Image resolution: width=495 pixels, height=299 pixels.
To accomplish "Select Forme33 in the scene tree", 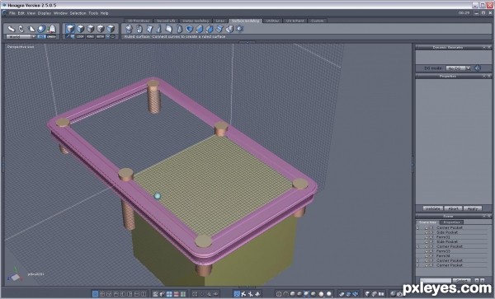I will 443,251.
